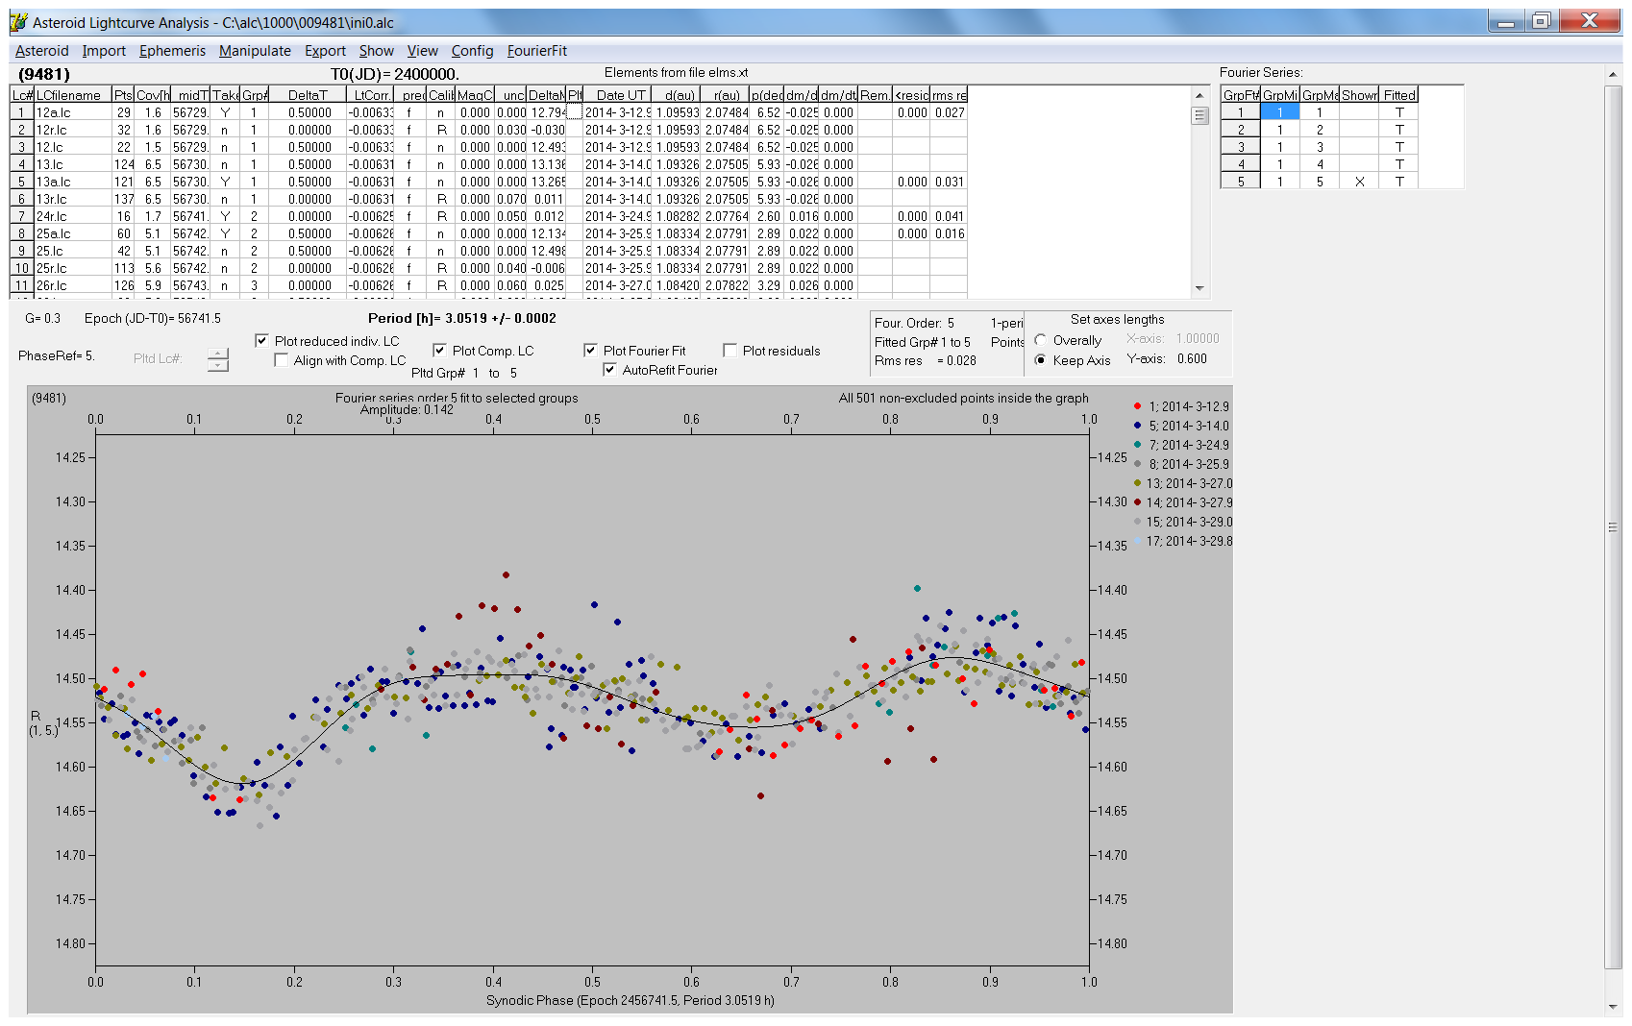Click row header number 5 in lightcurve table

click(x=22, y=182)
